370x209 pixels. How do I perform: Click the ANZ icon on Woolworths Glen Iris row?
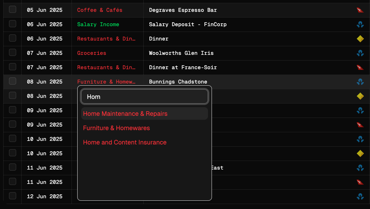pos(360,53)
